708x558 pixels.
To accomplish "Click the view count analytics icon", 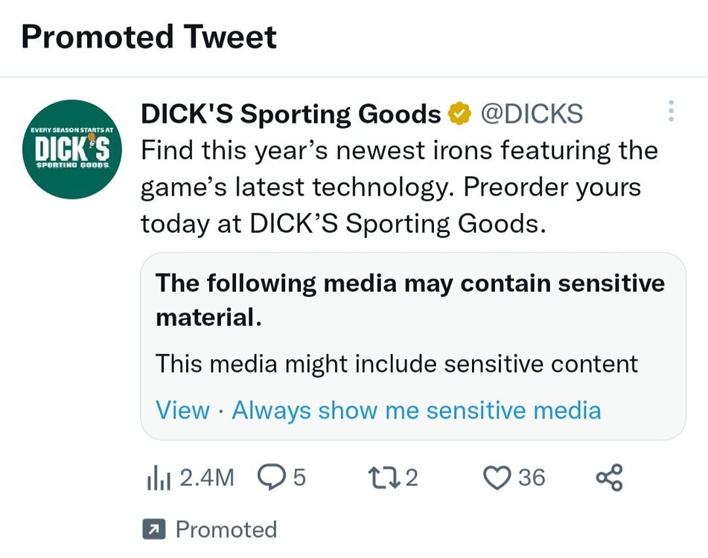I will coord(158,478).
